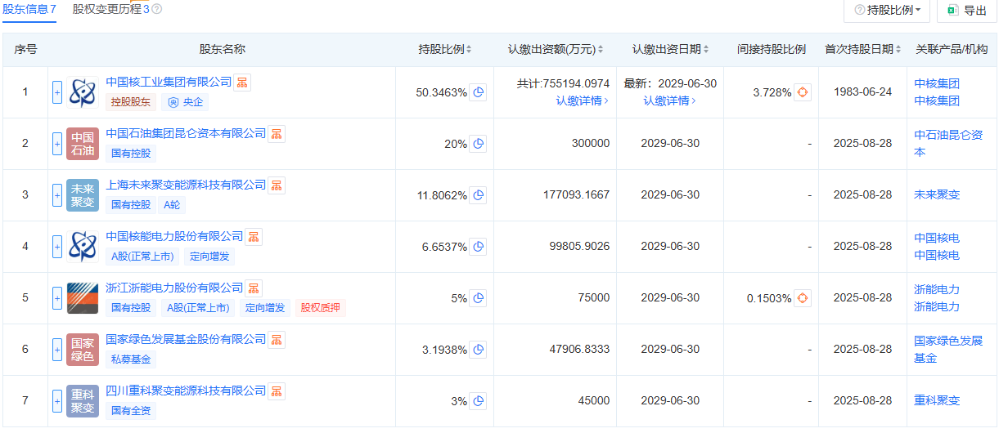The image size is (999, 433).
Task: Click pie chart icon beside 3.1938%
Action: point(479,350)
